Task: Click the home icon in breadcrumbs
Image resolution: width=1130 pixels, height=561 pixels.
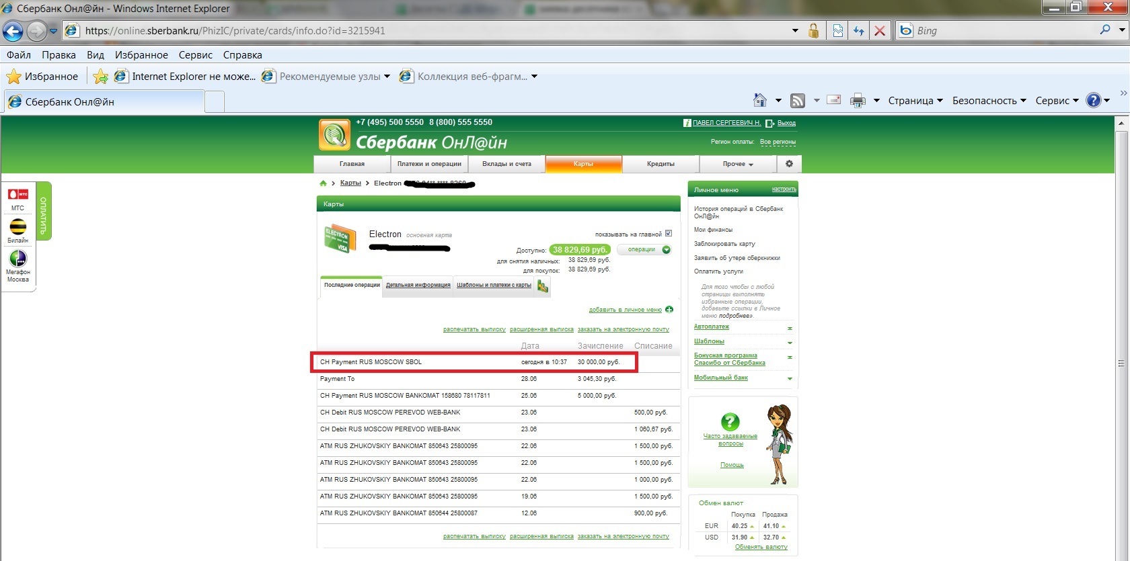Action: click(x=323, y=183)
